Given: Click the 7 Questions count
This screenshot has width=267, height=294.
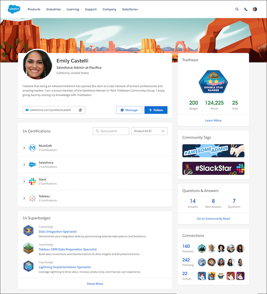Looking at the screenshot, I should coord(234,201).
